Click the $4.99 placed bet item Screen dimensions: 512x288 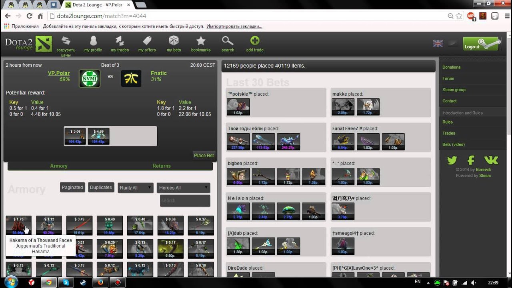(x=98, y=136)
